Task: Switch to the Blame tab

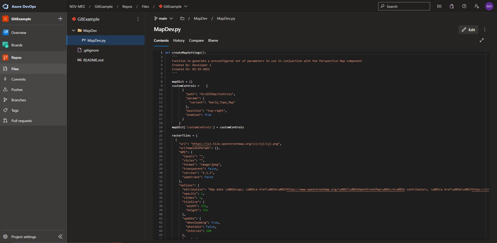Action: (x=213, y=40)
